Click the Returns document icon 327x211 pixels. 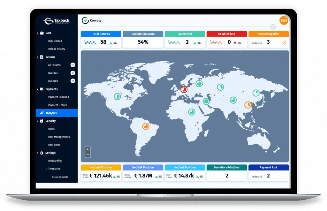42,57
